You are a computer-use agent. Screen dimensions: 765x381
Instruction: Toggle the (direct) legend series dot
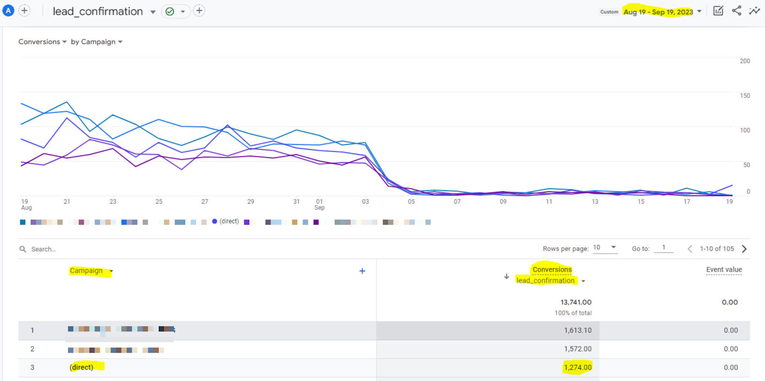215,221
